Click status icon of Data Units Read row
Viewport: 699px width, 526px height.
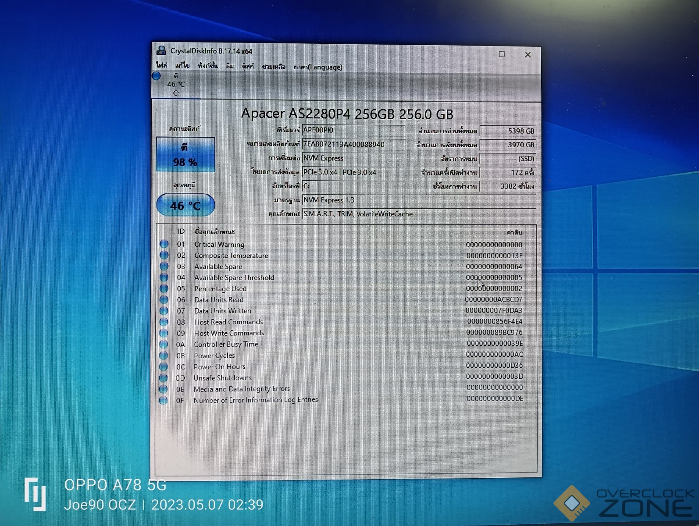coord(164,299)
